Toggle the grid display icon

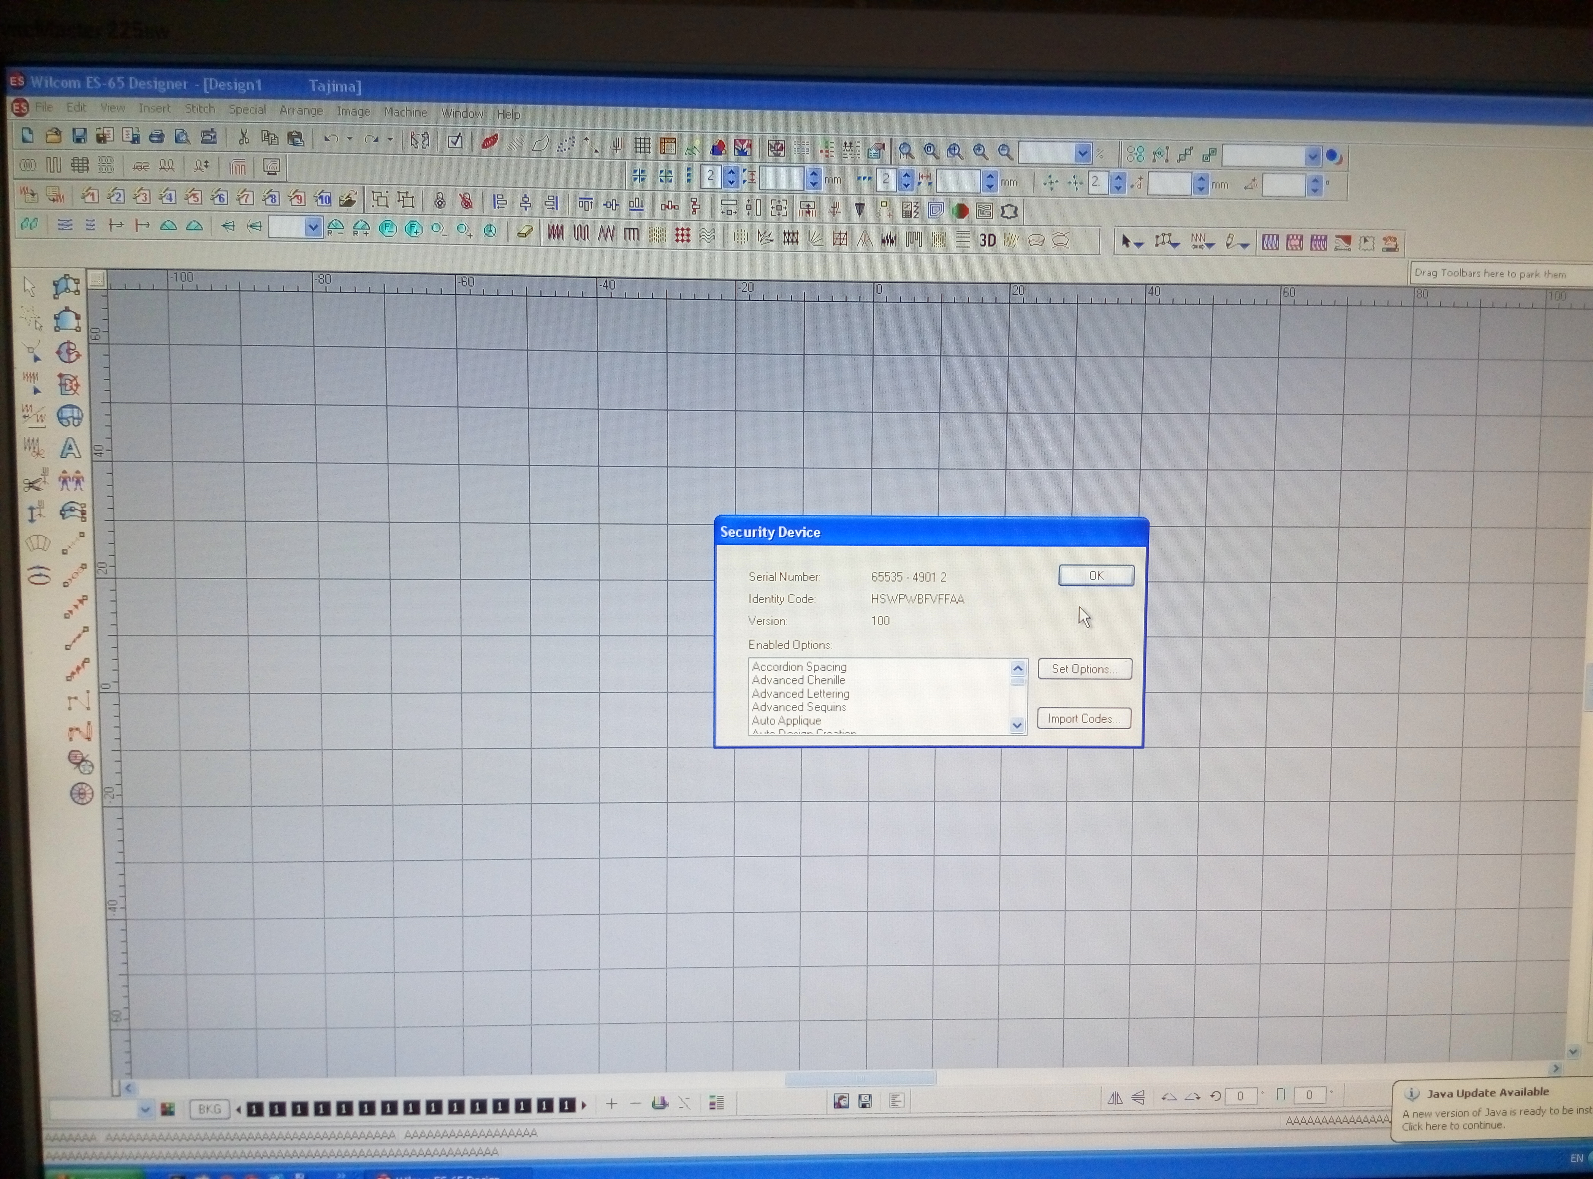pos(642,146)
